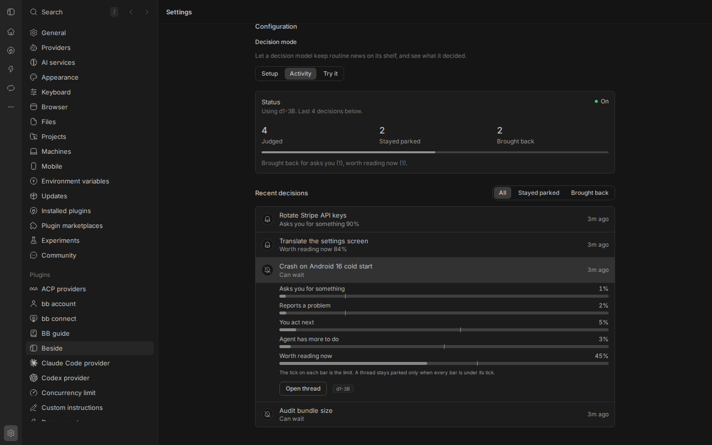Select the Activity tab

301,74
